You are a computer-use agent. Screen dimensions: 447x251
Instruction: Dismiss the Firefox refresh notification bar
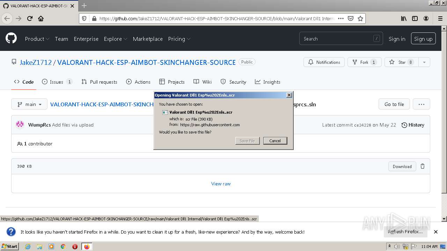coord(436,232)
